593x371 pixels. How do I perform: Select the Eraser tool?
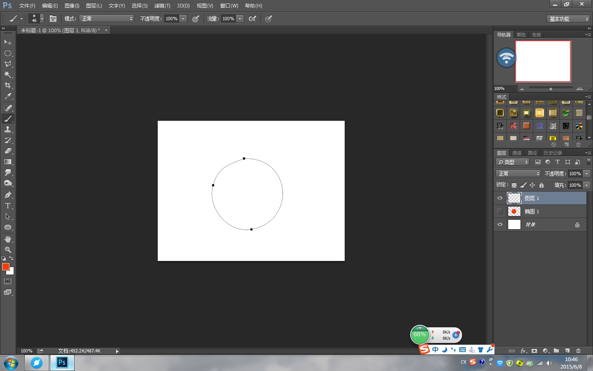pyautogui.click(x=8, y=151)
